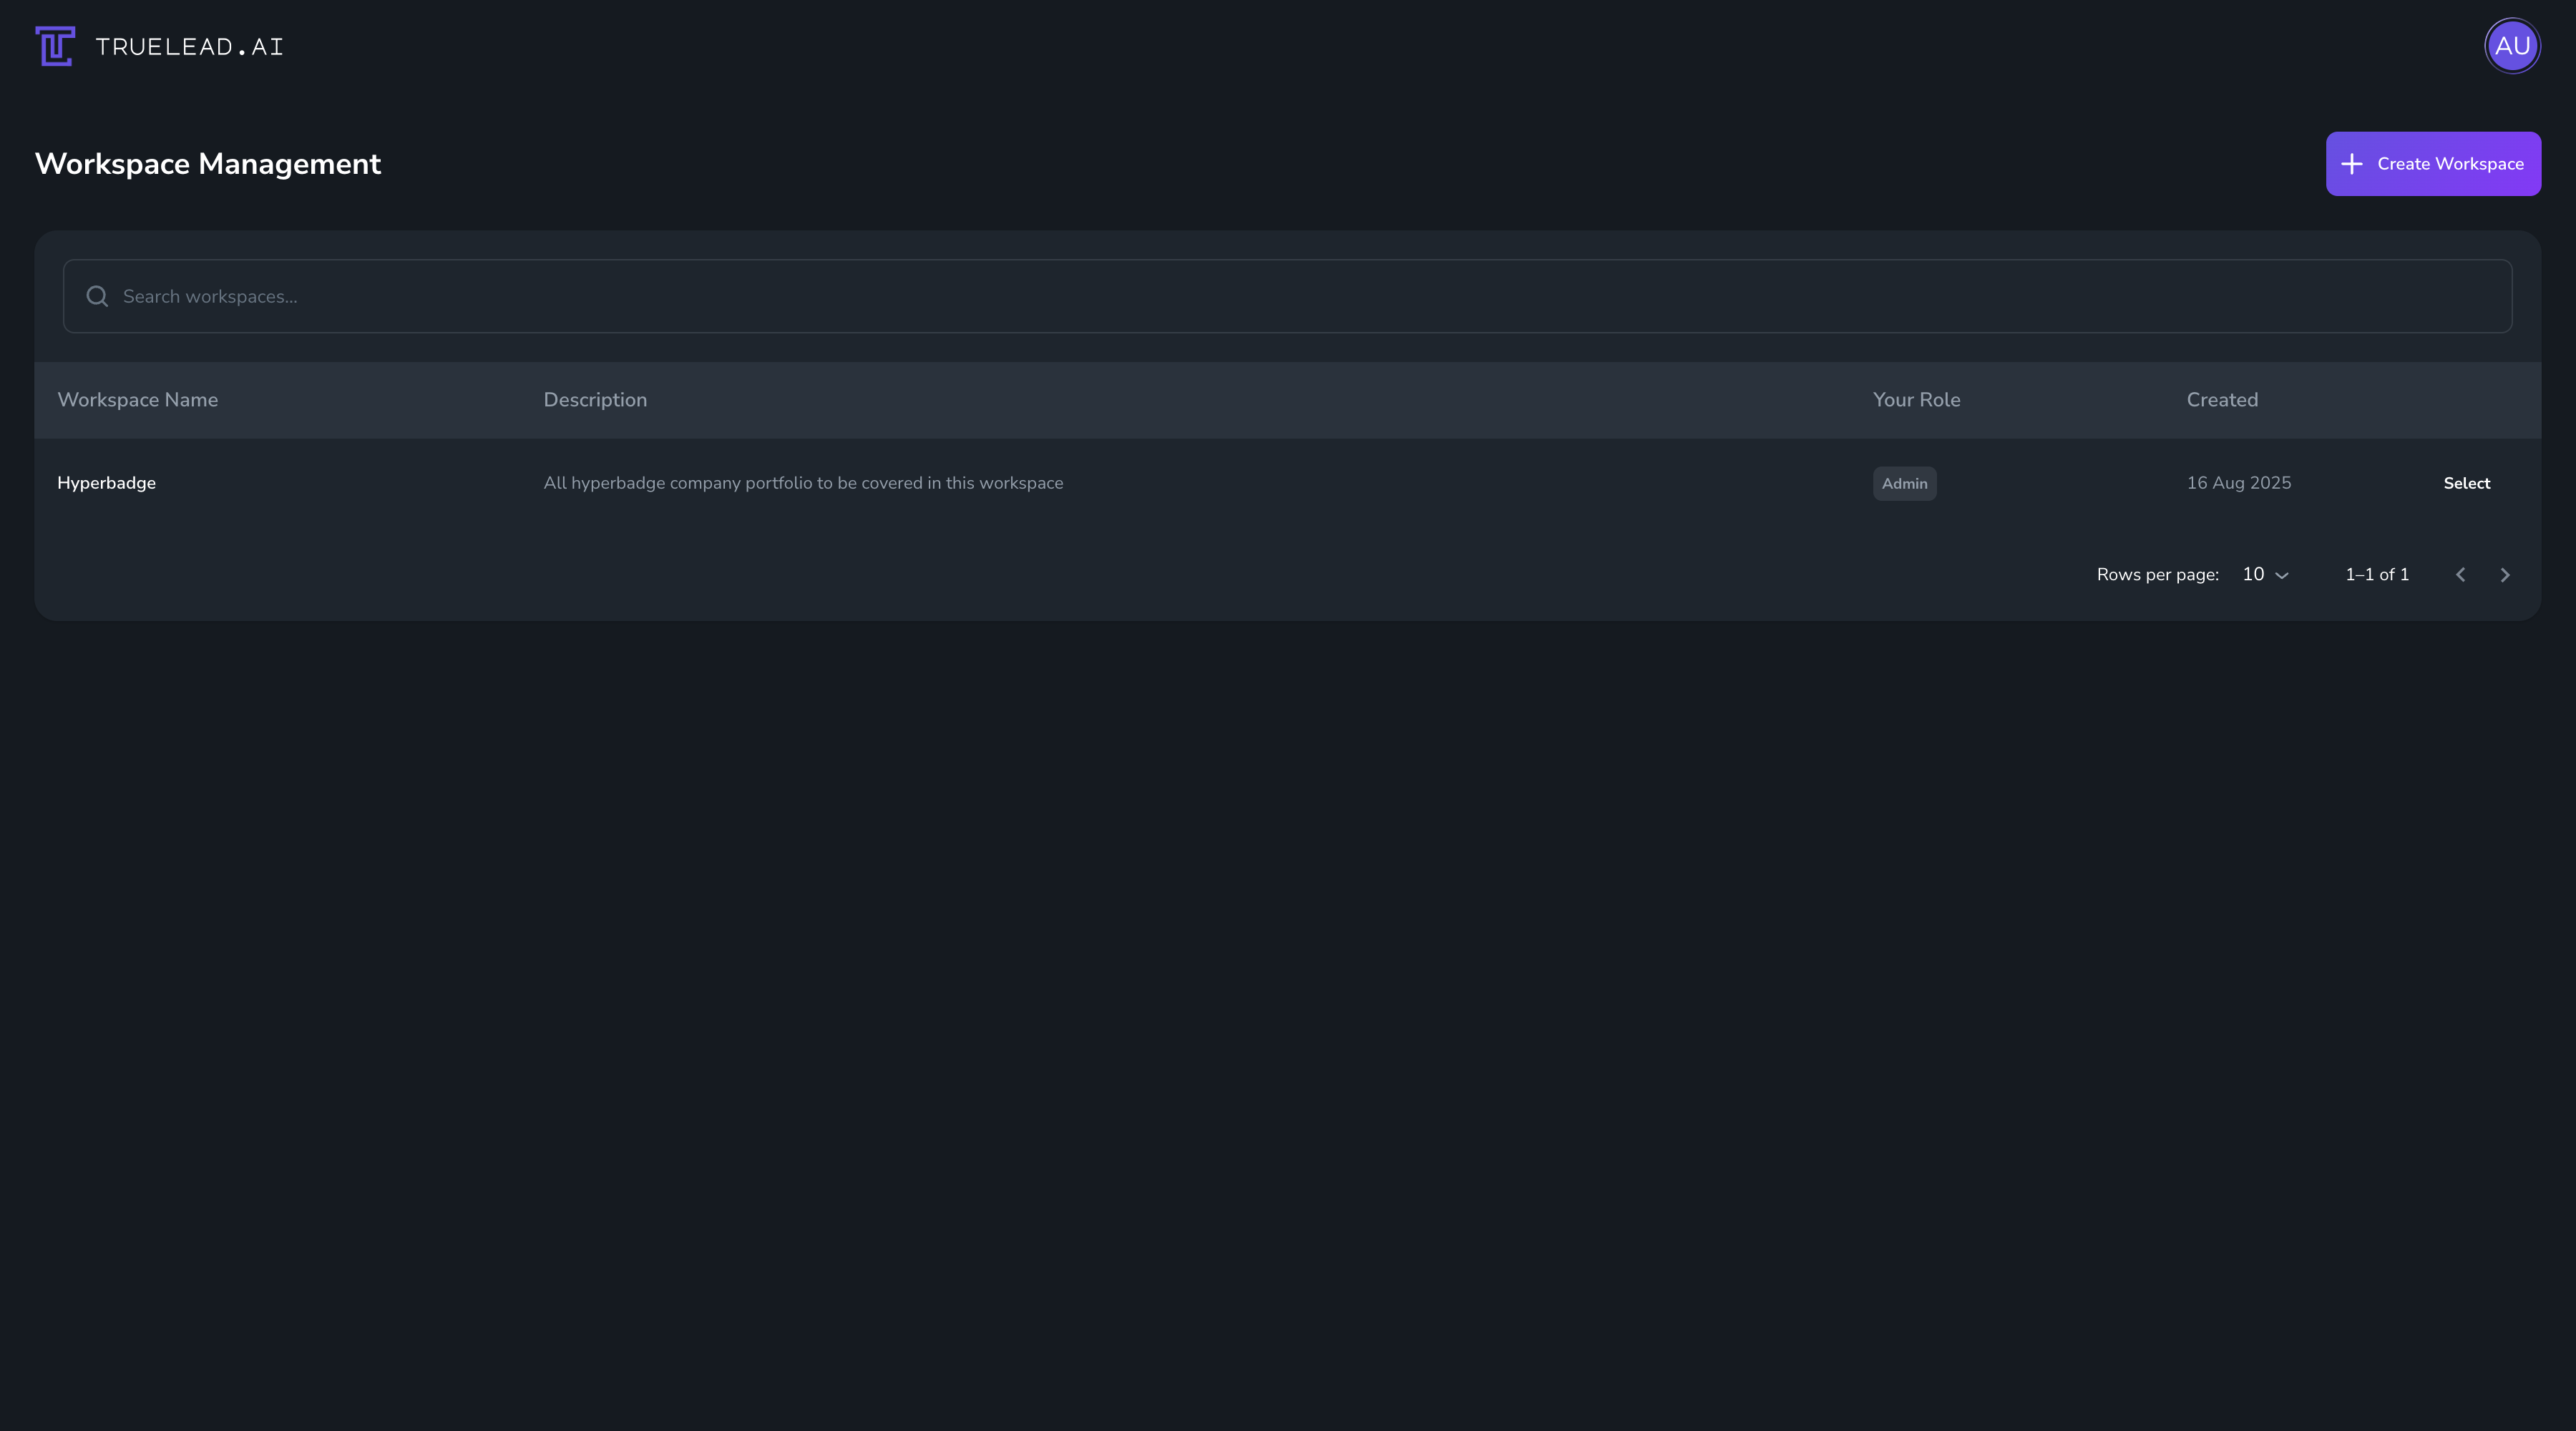
Task: Click the Your Role column header
Action: coord(1916,400)
